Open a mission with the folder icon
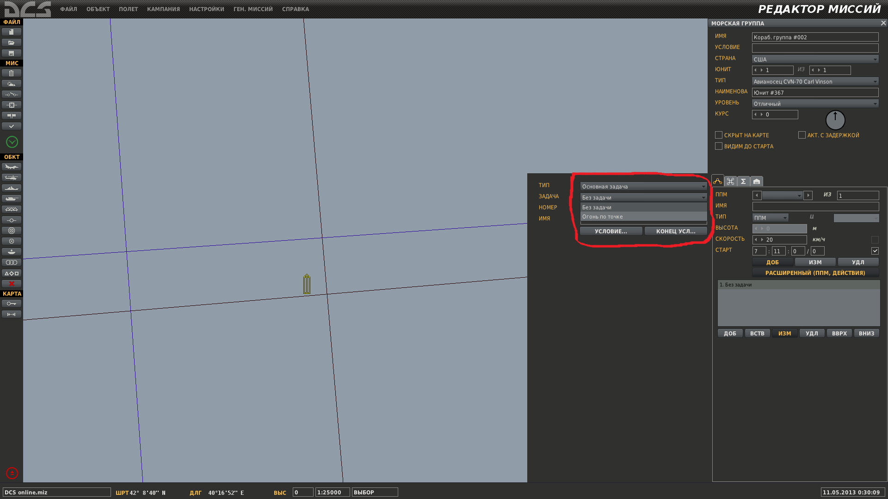This screenshot has width=888, height=499. click(x=12, y=43)
